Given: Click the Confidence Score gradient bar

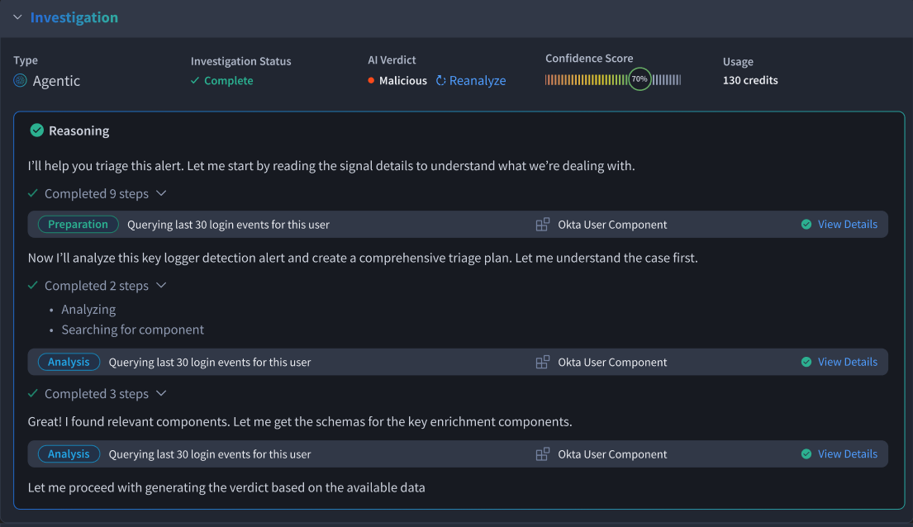Looking at the screenshot, I should [612, 80].
